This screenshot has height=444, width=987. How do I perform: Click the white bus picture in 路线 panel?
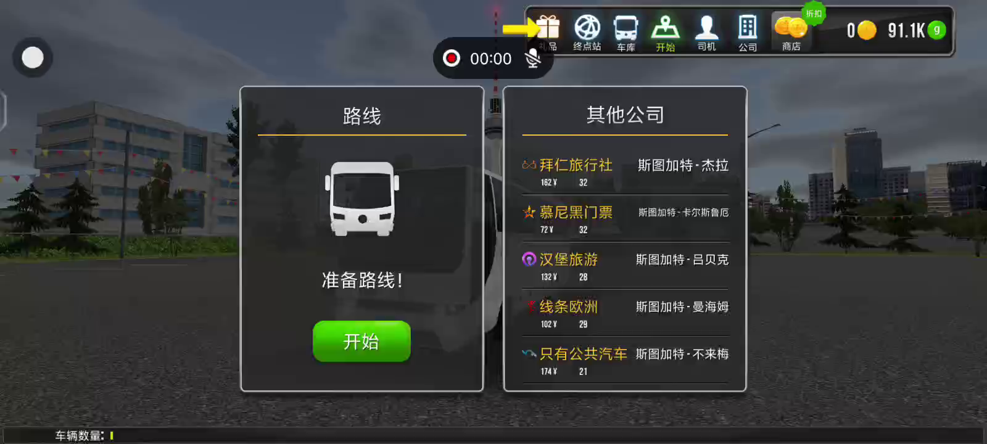pos(362,199)
